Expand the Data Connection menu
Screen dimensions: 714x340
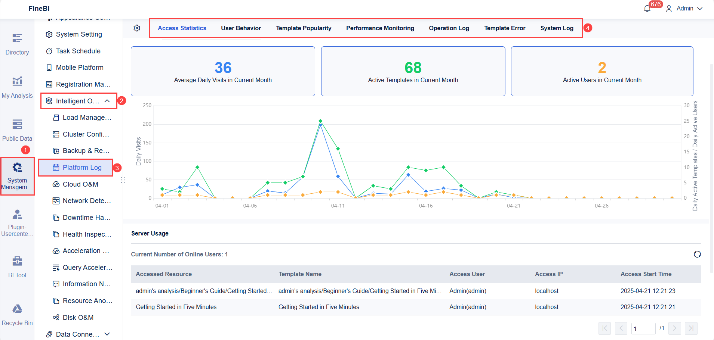(x=108, y=334)
